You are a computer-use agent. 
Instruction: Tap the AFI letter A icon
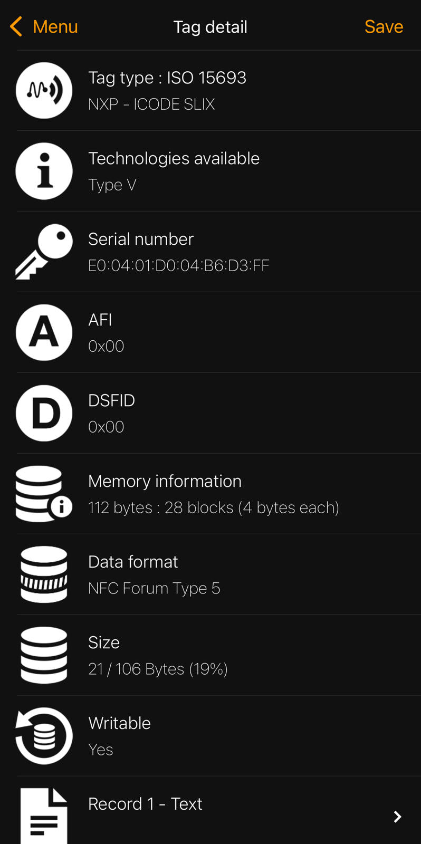tap(44, 333)
